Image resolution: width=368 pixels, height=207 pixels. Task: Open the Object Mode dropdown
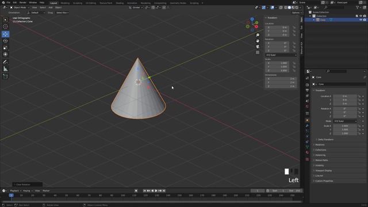coord(20,7)
